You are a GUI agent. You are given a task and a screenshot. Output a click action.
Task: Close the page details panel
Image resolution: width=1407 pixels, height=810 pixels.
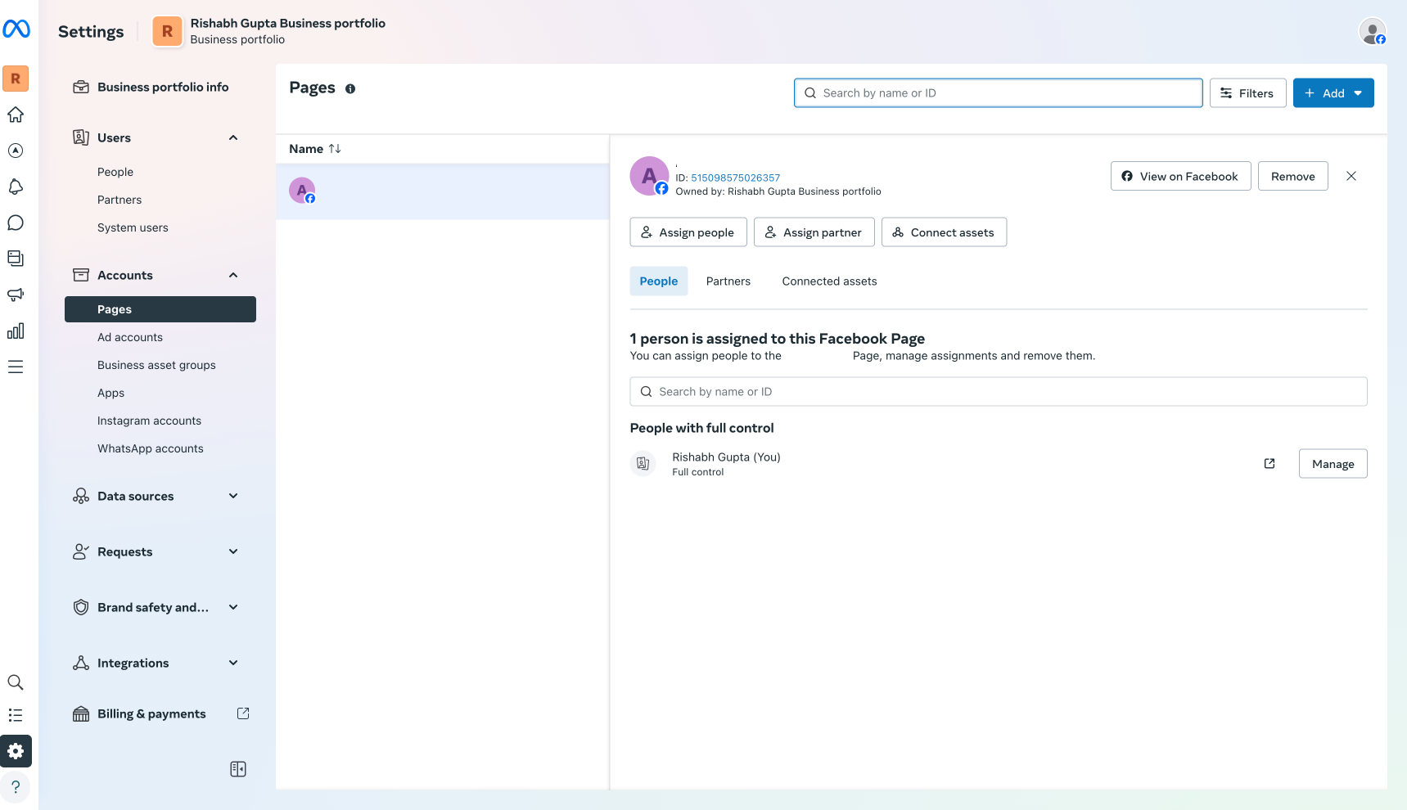point(1351,176)
